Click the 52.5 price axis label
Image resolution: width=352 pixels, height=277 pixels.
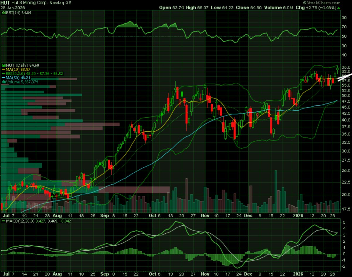[345, 90]
